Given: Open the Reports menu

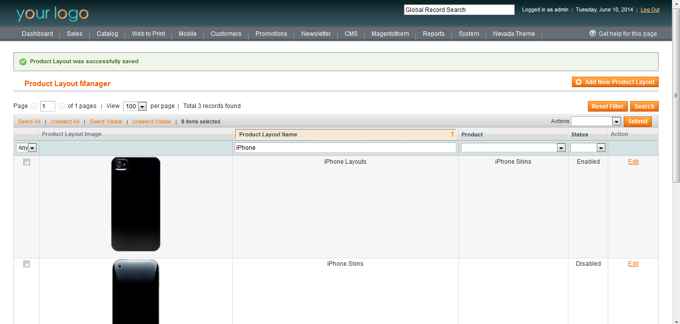Looking at the screenshot, I should pos(434,34).
